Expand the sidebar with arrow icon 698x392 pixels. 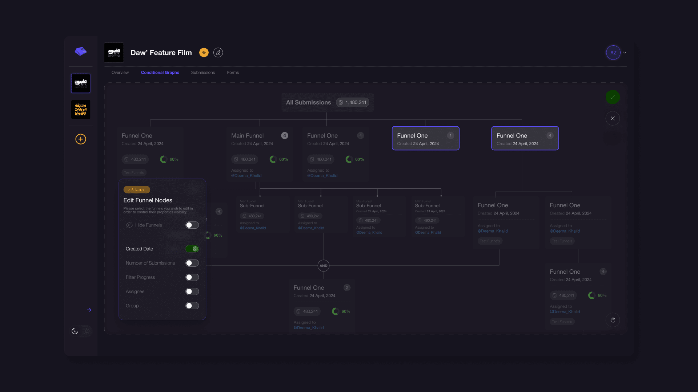(x=89, y=310)
